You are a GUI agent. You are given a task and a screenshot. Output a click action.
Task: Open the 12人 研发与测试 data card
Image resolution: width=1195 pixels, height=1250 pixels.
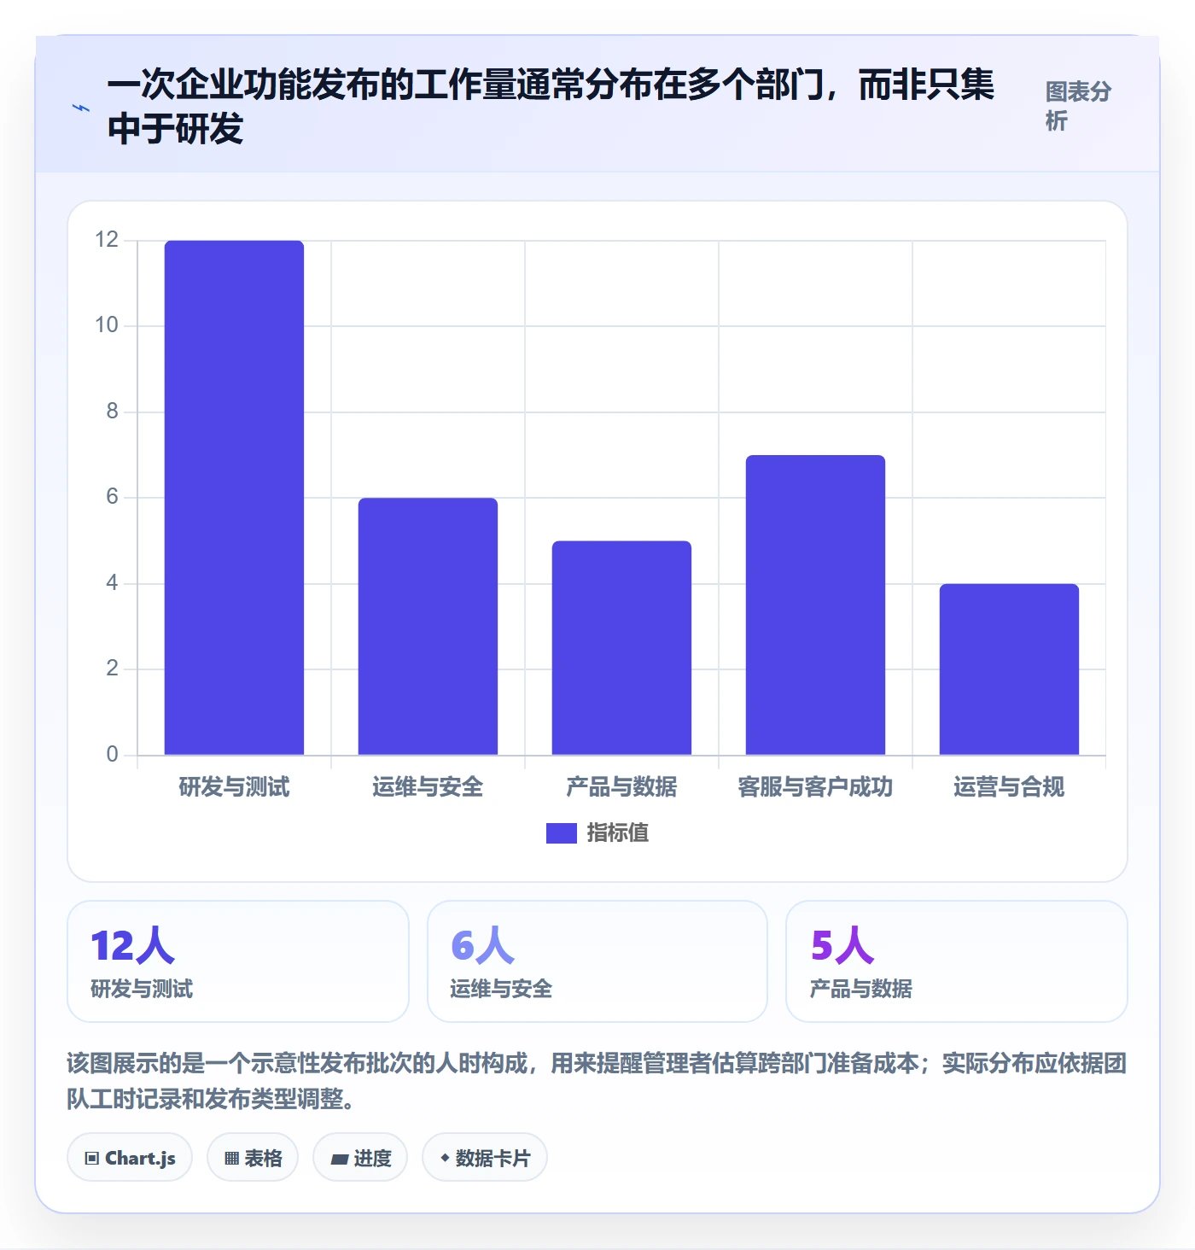238,961
